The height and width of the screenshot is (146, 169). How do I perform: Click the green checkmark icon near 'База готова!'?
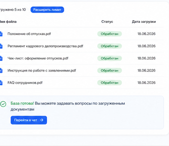click(x=3, y=104)
